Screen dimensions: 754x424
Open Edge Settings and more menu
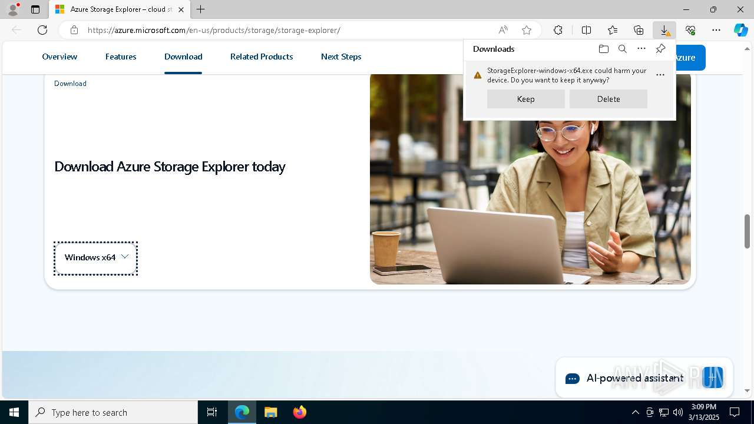coord(716,30)
